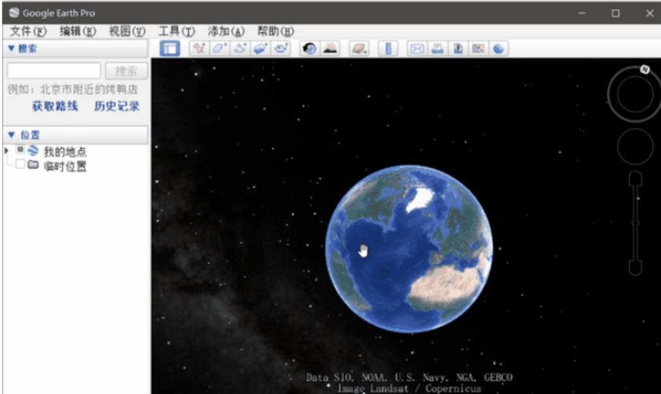661x394 pixels.
Task: Click the Add Image Overlay icon
Action: (260, 48)
